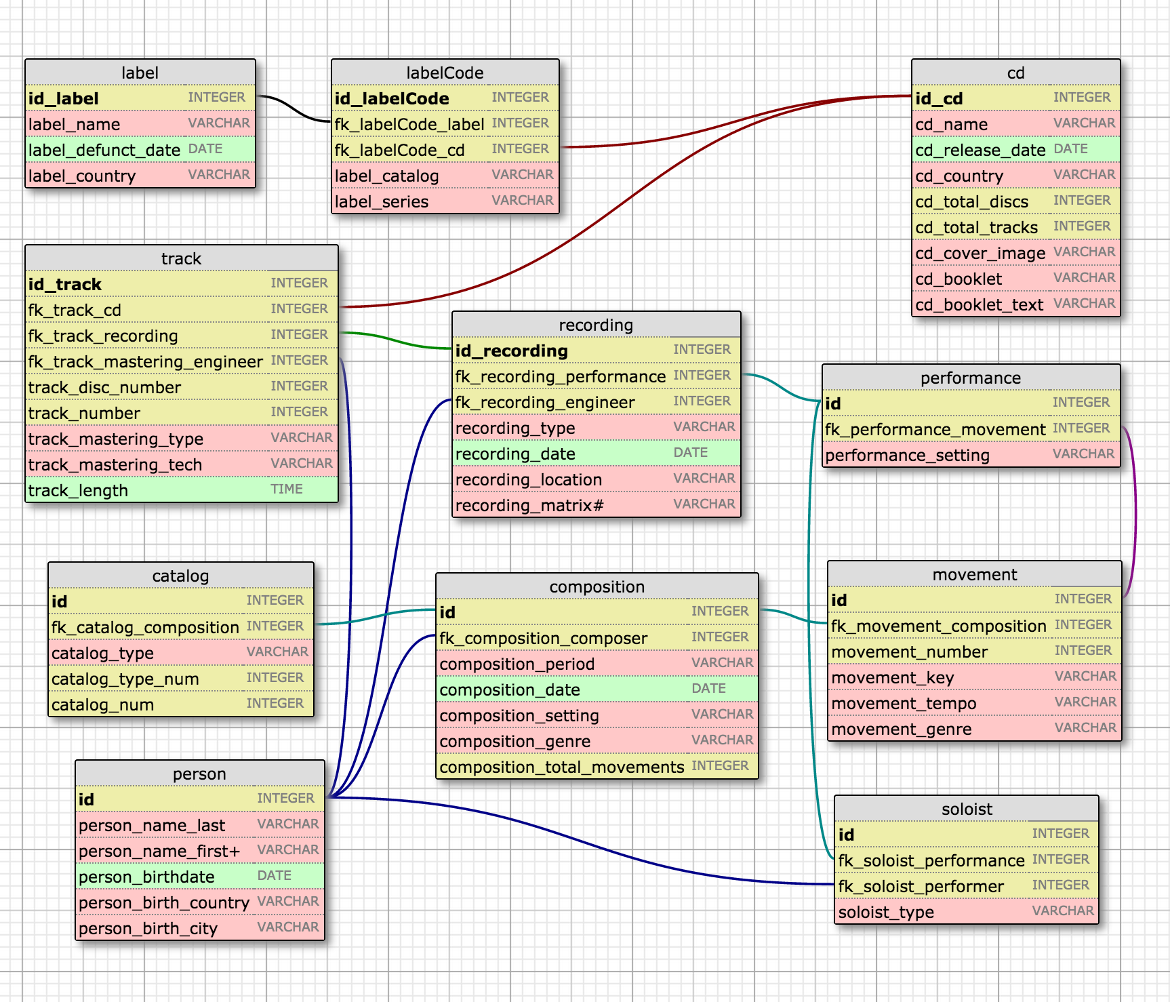Viewport: 1170px width, 1002px height.
Task: Click the soloist table title
Action: [x=967, y=809]
